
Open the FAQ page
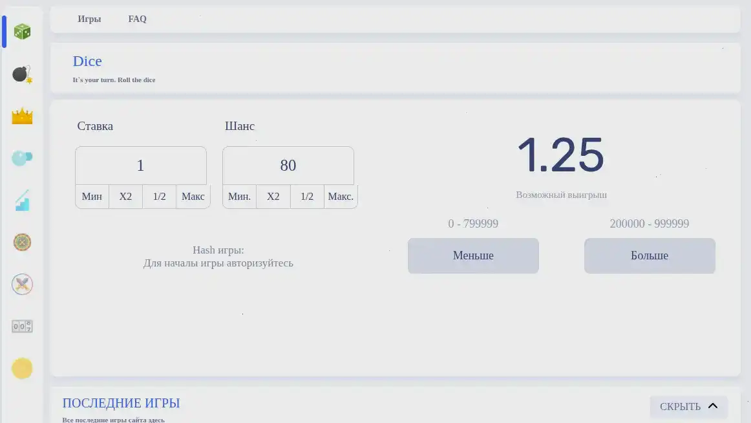[x=137, y=19]
